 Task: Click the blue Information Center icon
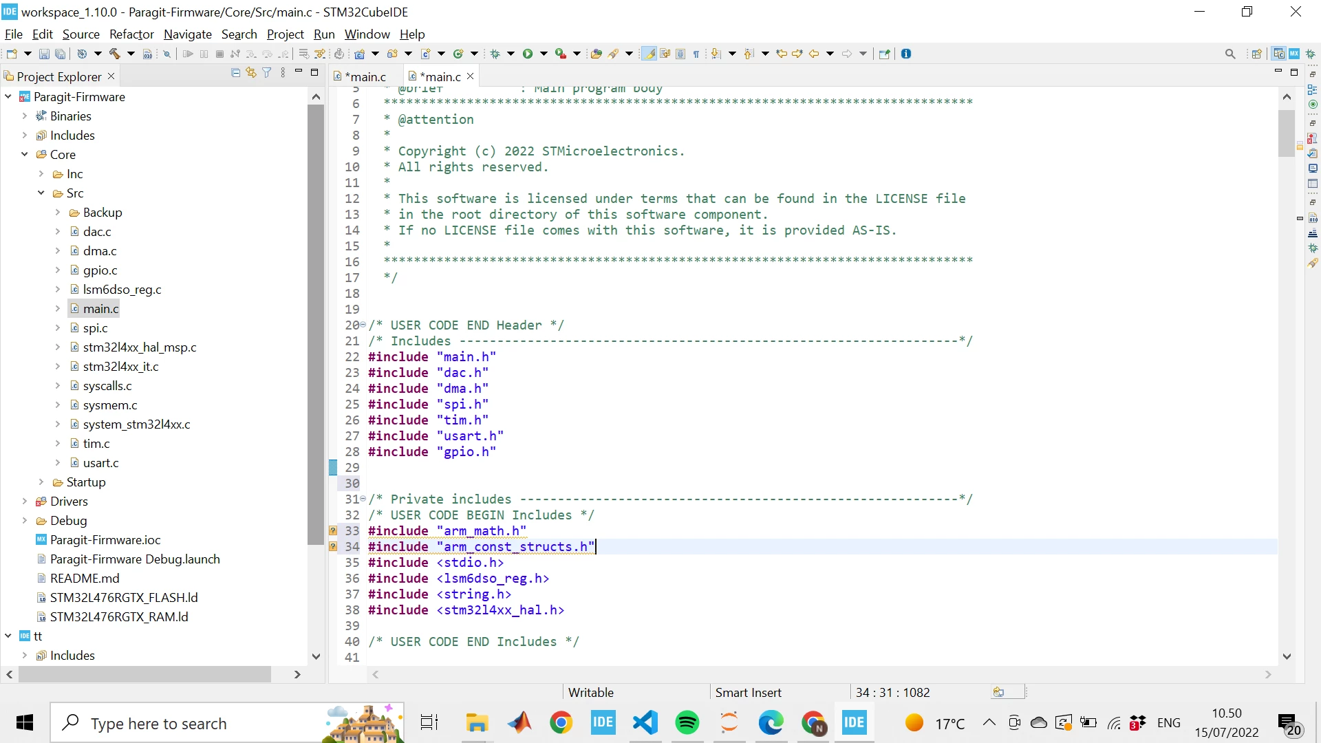pos(906,54)
